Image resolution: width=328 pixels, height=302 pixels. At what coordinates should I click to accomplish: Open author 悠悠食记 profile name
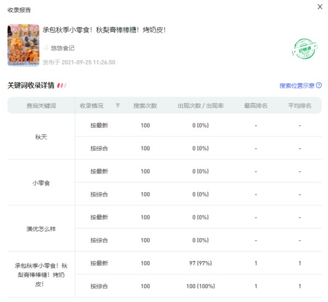62,48
